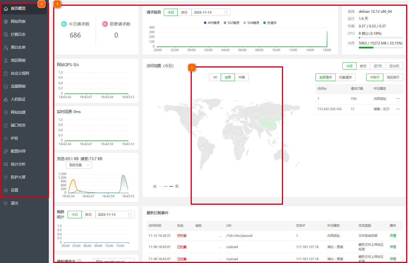Click the 地区限制 location pin icon

coord(6,61)
